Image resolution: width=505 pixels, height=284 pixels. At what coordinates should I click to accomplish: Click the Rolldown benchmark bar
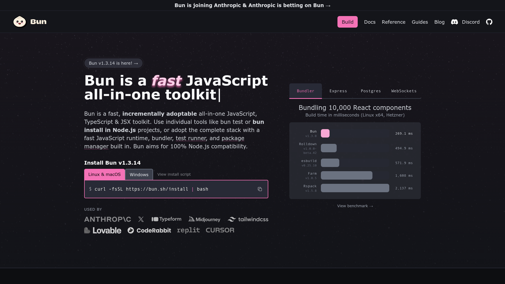[x=329, y=148]
